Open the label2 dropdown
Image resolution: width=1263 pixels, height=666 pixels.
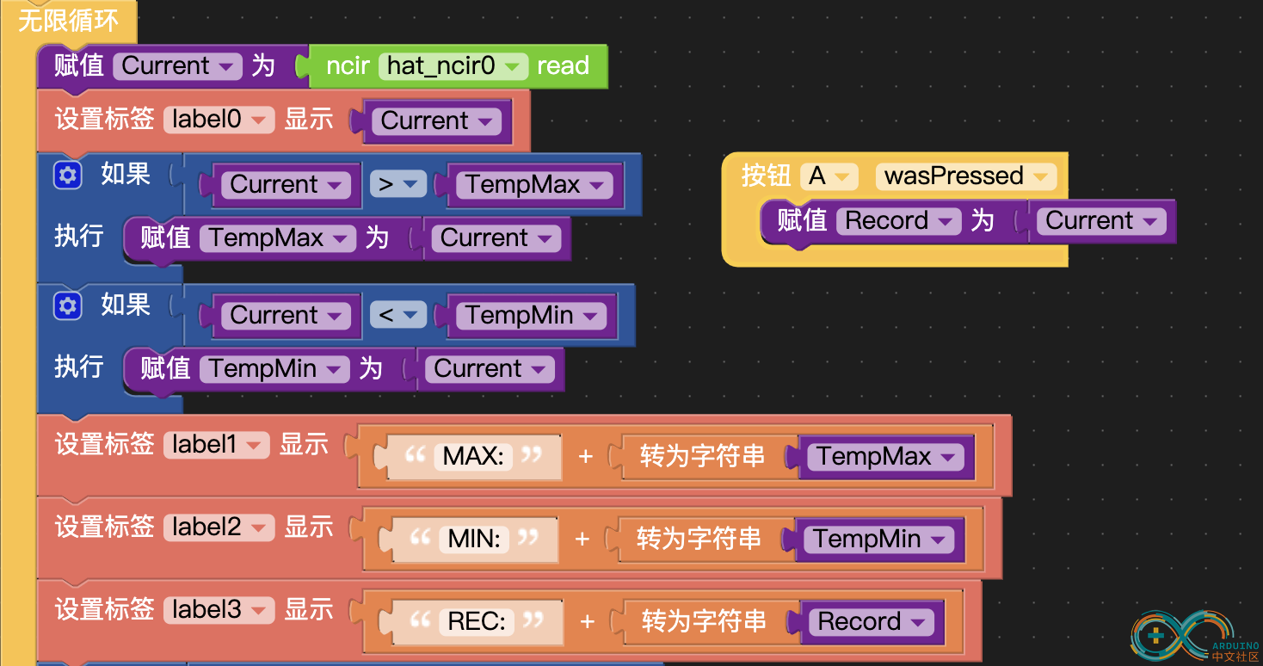(x=219, y=527)
